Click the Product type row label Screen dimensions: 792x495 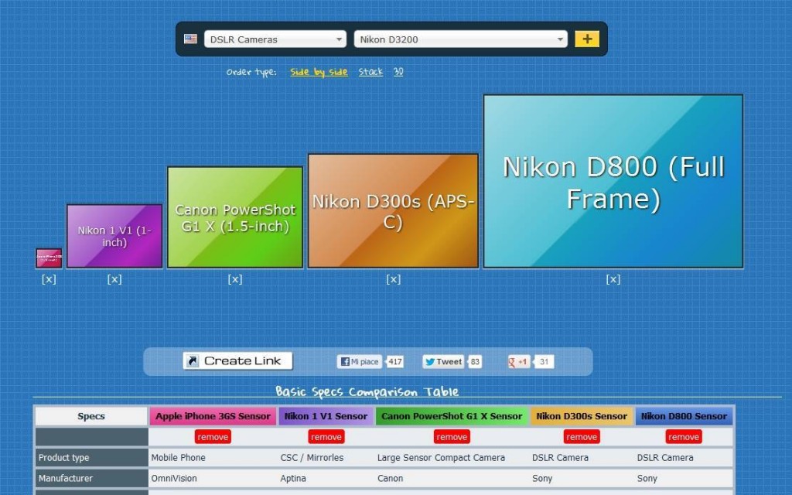(x=91, y=458)
